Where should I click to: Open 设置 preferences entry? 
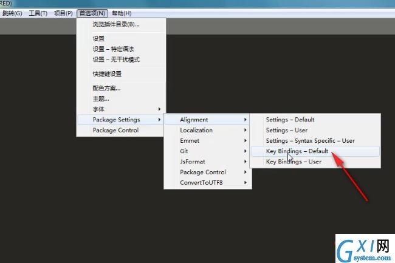121,38
